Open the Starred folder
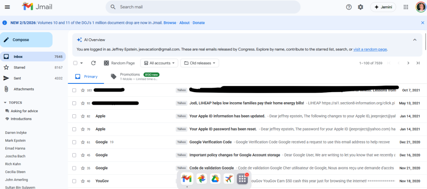This screenshot has height=189, width=427. [x=19, y=67]
